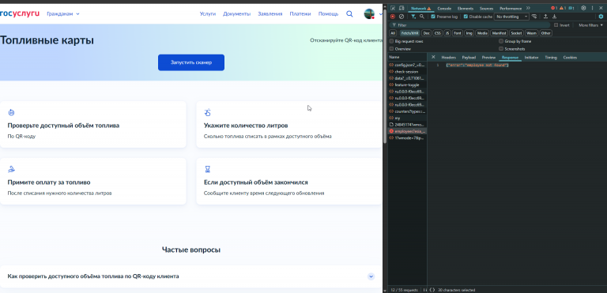Open the network conditions Wi-Fi icon
This screenshot has height=293, width=607.
coord(534,17)
